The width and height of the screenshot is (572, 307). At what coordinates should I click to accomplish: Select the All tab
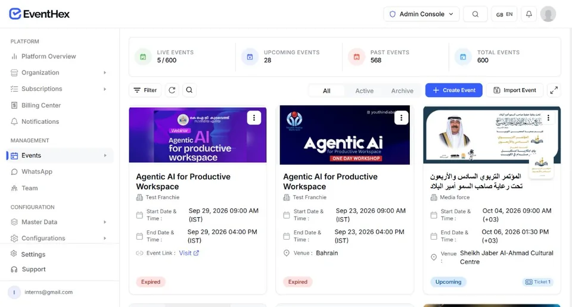327,90
